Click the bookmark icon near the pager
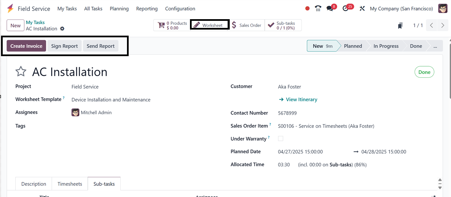 coord(400,26)
